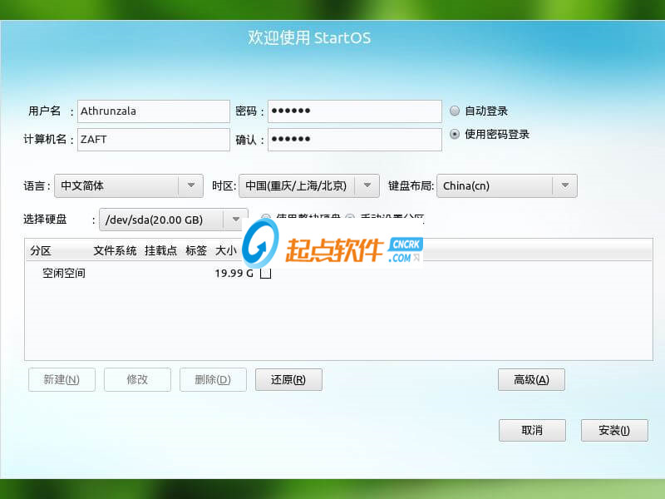Click the username field containing Athrunzala

coord(154,111)
